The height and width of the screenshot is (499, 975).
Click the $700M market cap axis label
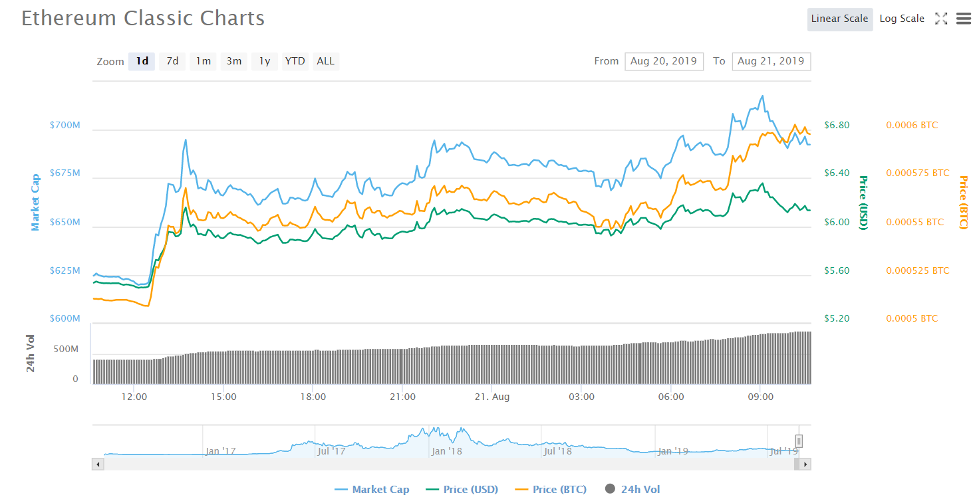click(65, 125)
